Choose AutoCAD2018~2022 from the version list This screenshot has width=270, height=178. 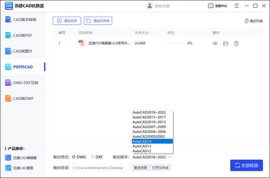click(152, 112)
